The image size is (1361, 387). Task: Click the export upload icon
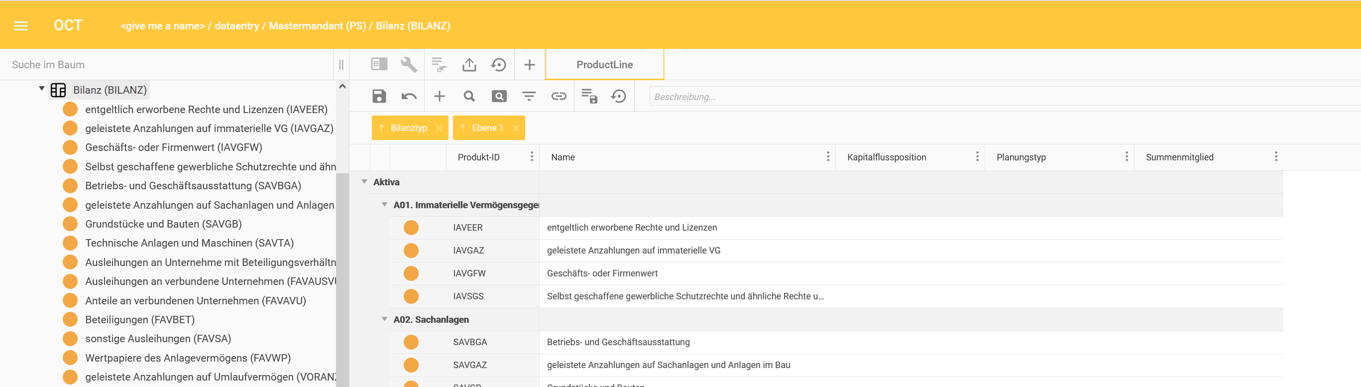tap(468, 65)
